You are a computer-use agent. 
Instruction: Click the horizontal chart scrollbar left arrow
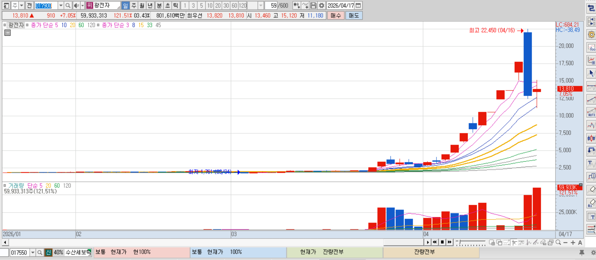(x=5, y=242)
